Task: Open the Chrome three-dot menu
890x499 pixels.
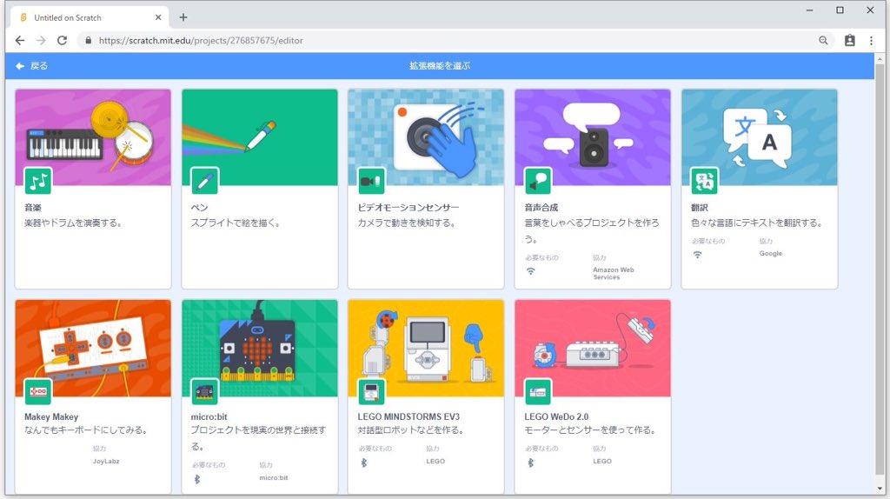Action: [x=871, y=40]
